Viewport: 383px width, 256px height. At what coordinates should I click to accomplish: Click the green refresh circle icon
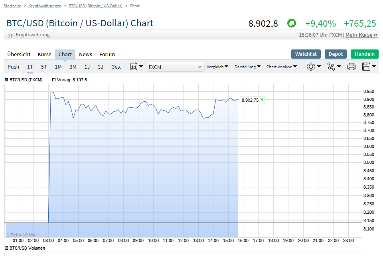(x=291, y=23)
